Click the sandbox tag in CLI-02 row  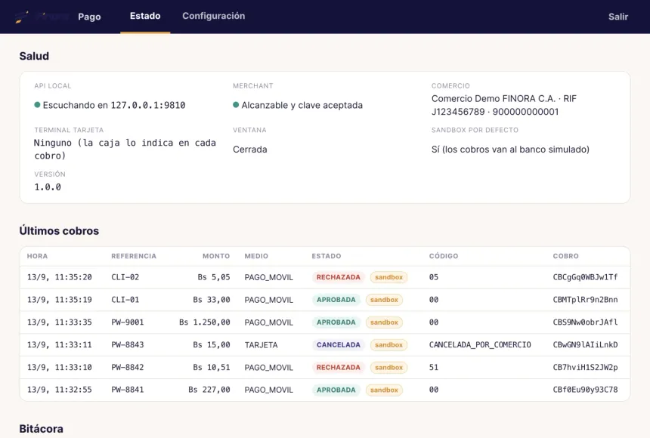pyautogui.click(x=388, y=277)
